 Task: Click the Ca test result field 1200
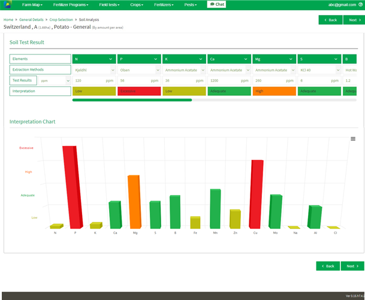[230, 81]
